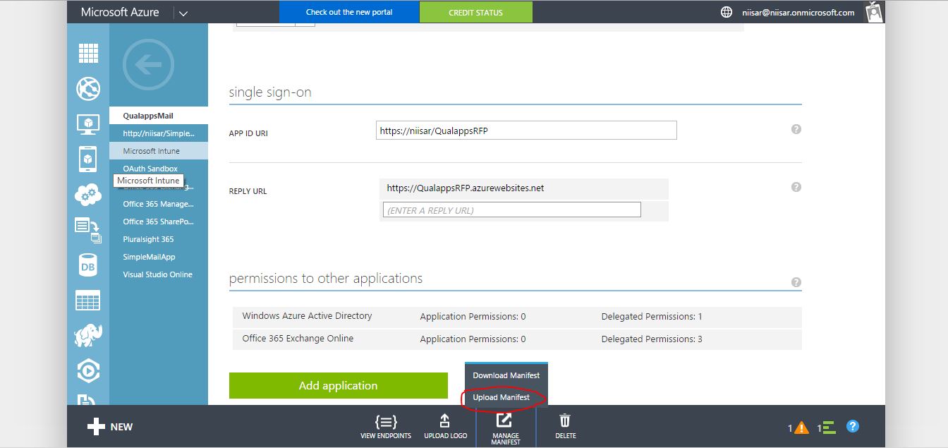This screenshot has height=448, width=948.
Task: Click the account email niisar@niisar.onmicrosoft.com
Action: point(798,13)
